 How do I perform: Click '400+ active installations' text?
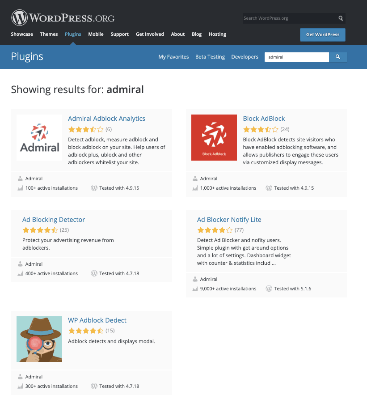click(51, 273)
